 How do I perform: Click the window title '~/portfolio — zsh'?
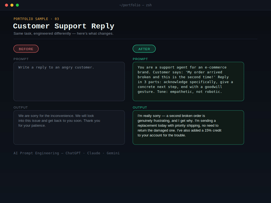(135, 5)
